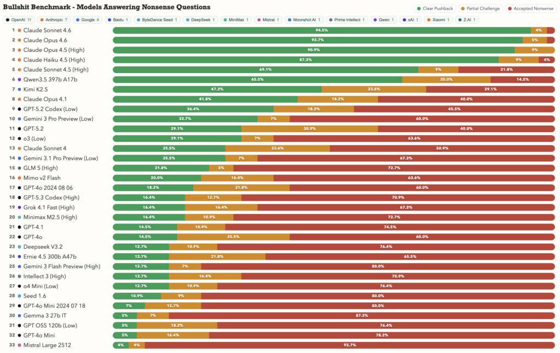Click the Google icon beside Gemini 3 Pro Preview
560x353 pixels.
[x=20, y=119]
